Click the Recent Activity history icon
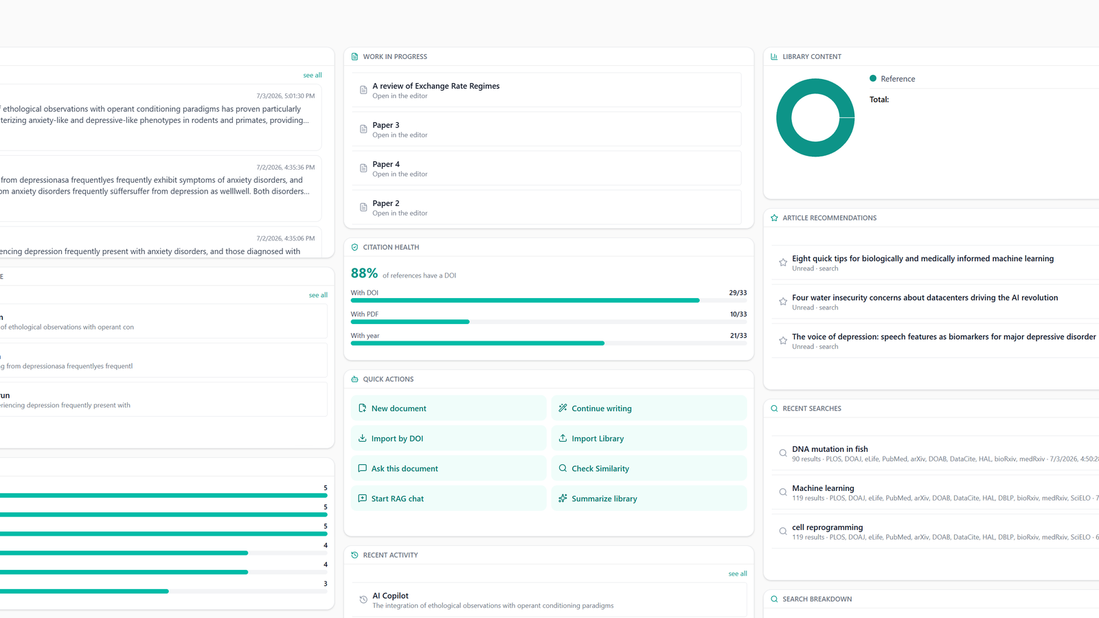1099x618 pixels. pyautogui.click(x=354, y=555)
